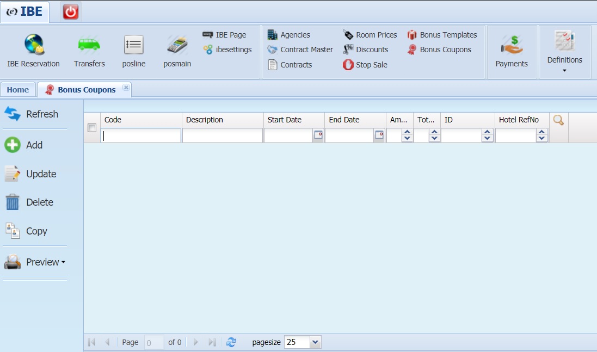Screen dimensions: 597x352
Task: Open the posmain card terminal icon
Action: [x=177, y=45]
